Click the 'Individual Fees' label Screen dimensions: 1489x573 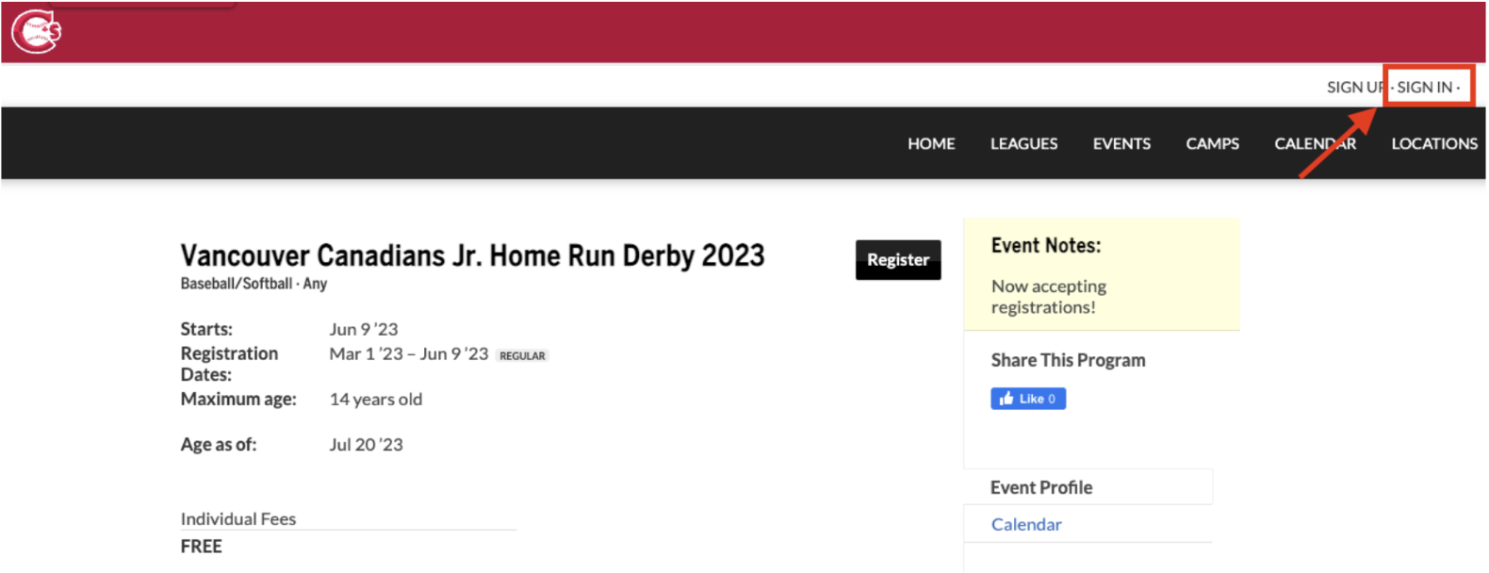tap(238, 518)
